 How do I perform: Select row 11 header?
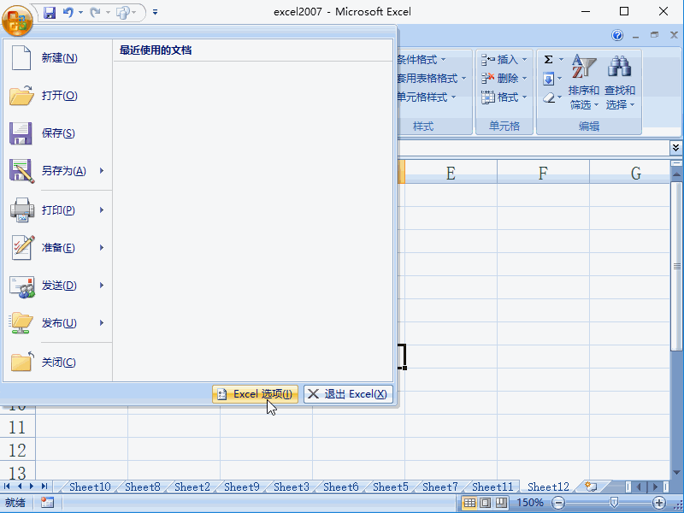coord(17,427)
